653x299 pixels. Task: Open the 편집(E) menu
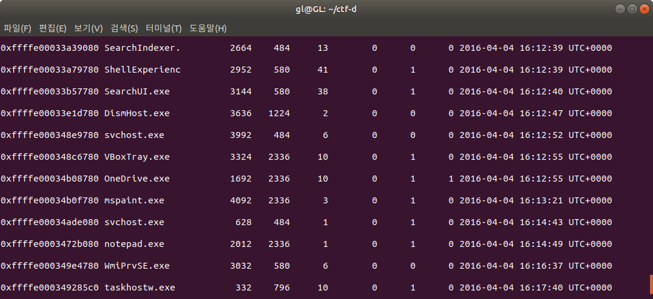tap(52, 28)
